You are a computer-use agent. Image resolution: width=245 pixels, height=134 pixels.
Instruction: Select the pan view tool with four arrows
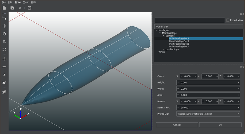point(4,26)
